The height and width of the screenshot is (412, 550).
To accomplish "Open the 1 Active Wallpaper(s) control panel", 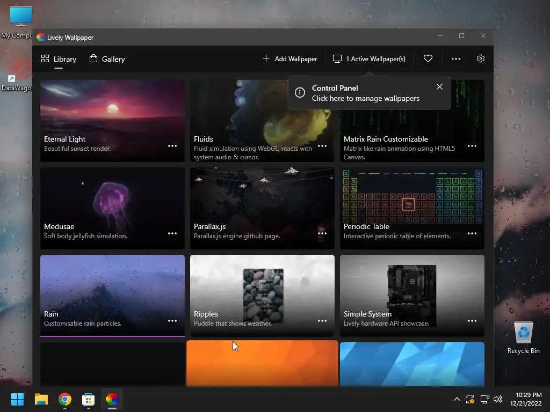I will 369,59.
